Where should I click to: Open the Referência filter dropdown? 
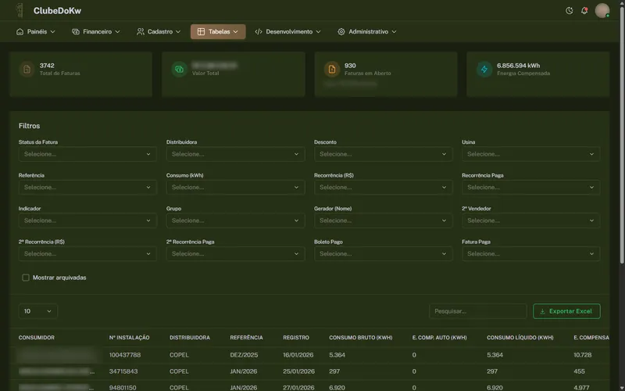click(x=87, y=187)
